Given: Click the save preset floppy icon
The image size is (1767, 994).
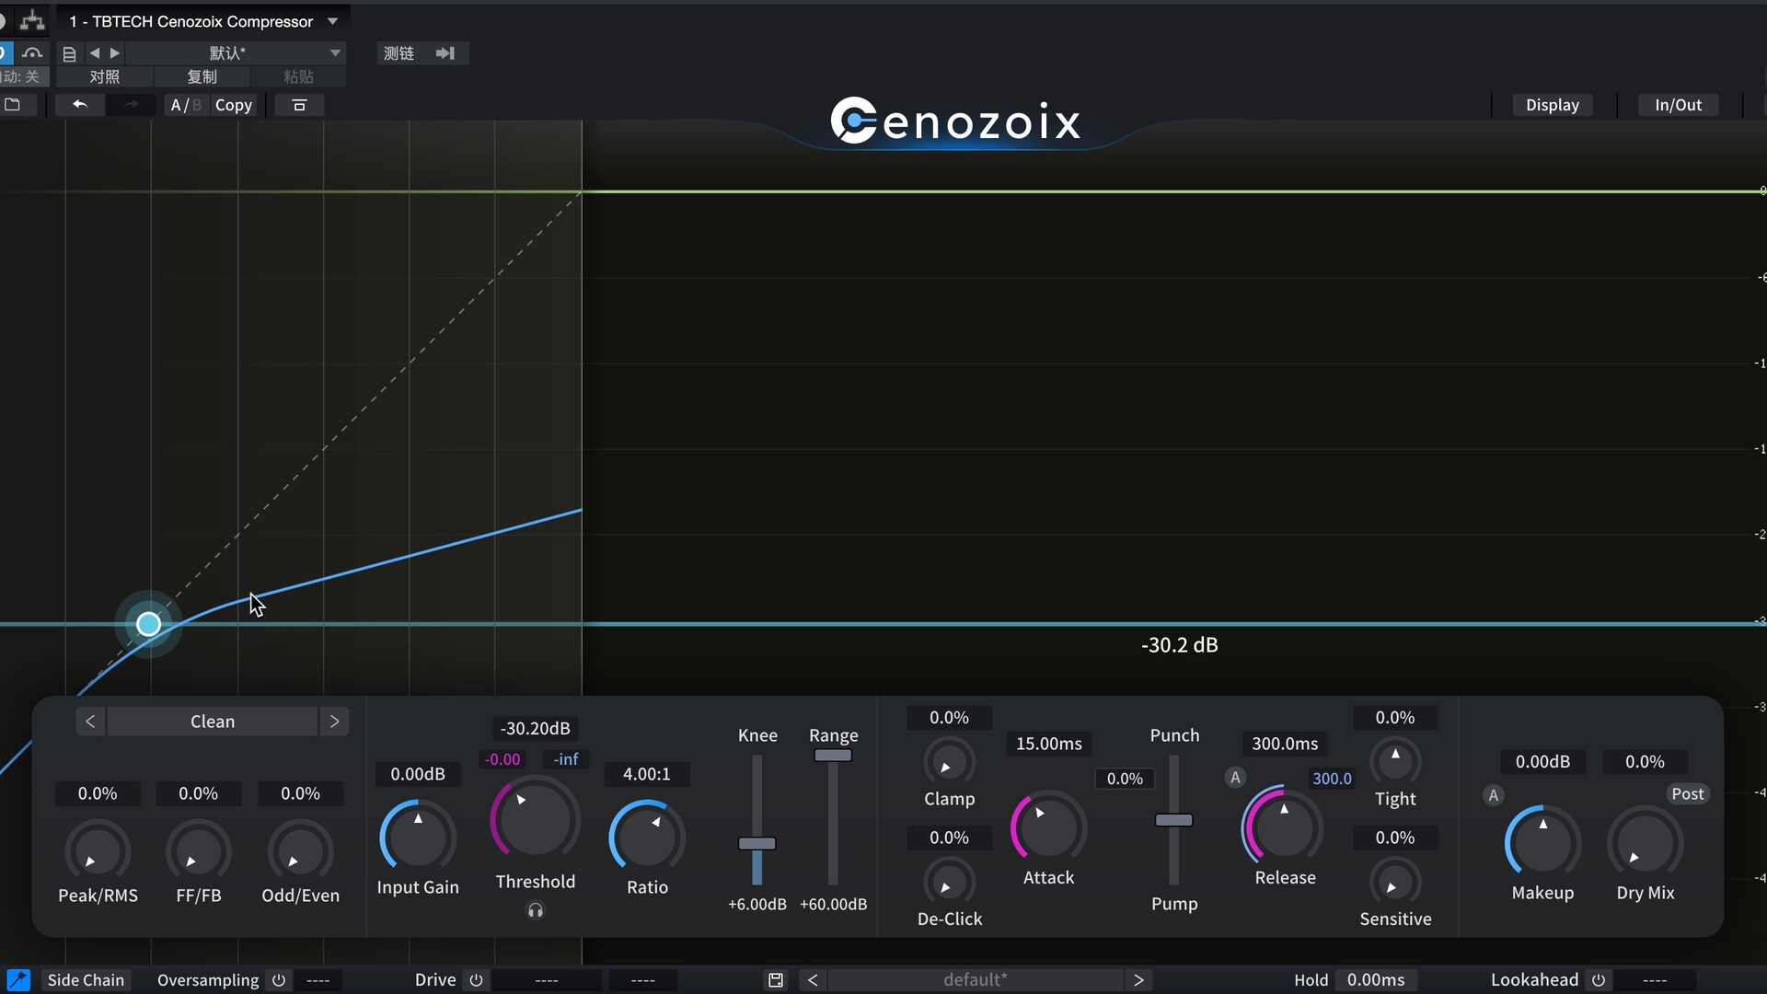Looking at the screenshot, I should pyautogui.click(x=776, y=980).
